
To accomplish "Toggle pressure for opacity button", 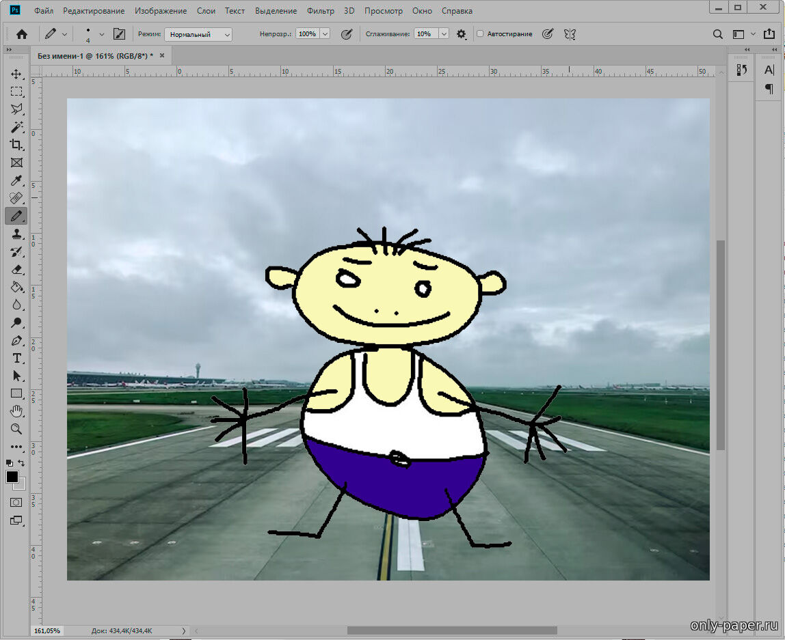I will (x=347, y=34).
